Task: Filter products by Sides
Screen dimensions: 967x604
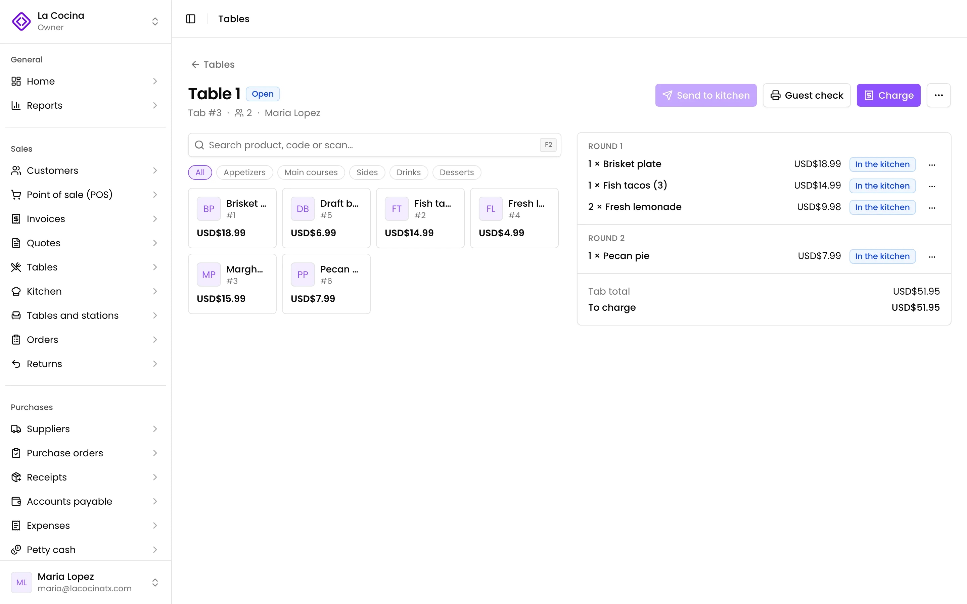Action: click(x=367, y=172)
